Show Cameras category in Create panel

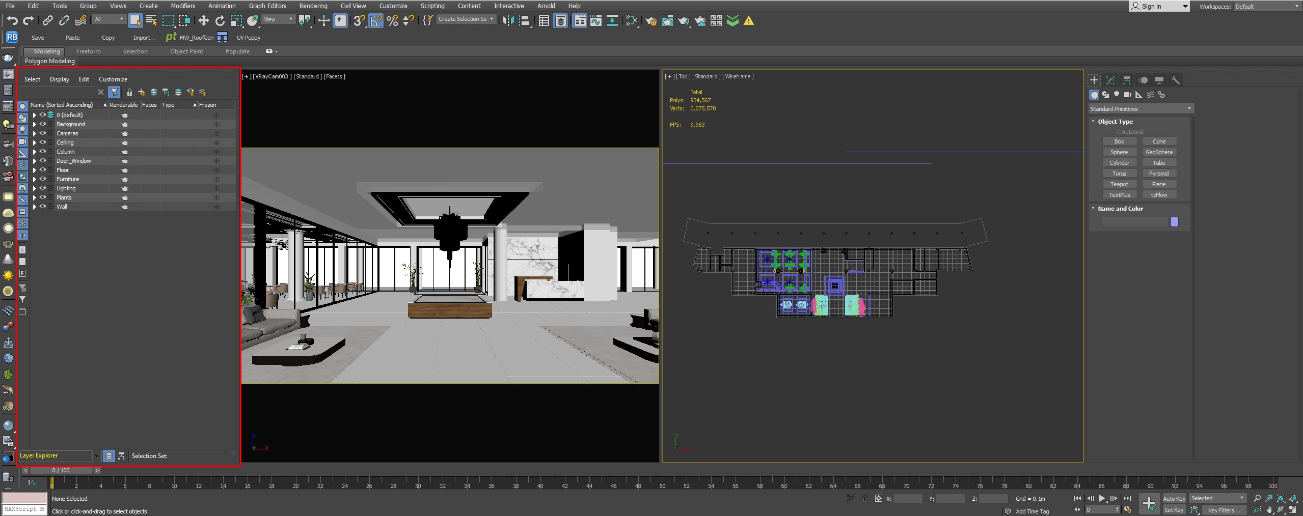click(1128, 95)
